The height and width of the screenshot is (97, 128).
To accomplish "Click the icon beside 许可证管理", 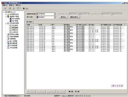I will pyautogui.click(x=8, y=48).
